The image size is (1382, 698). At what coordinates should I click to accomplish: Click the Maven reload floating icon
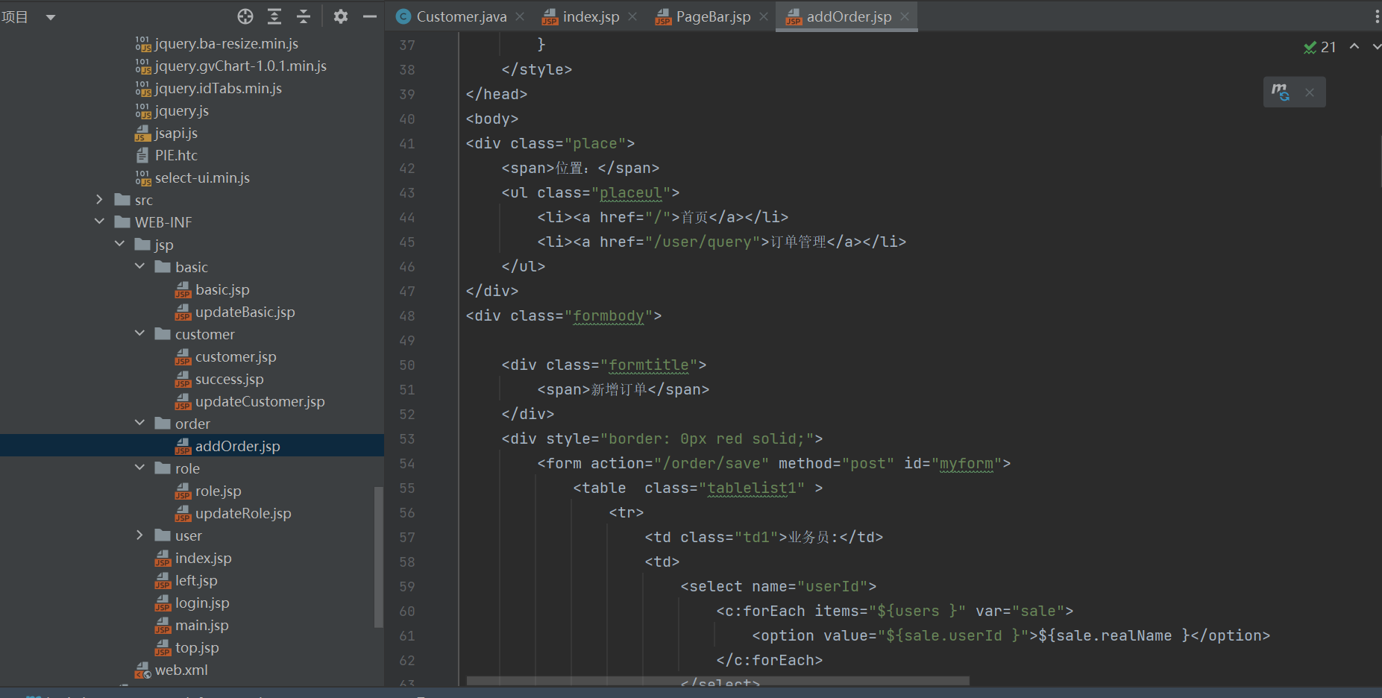click(1280, 92)
